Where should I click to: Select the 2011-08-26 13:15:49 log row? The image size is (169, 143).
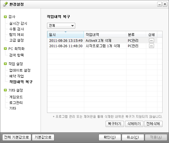click(66, 40)
